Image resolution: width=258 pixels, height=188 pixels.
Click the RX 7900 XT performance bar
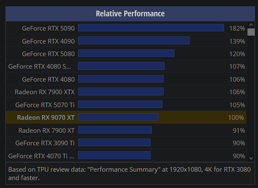115,130
